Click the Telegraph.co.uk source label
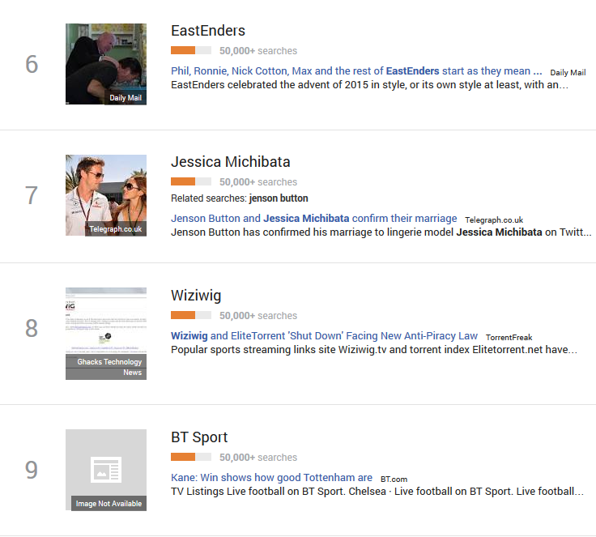 (494, 219)
